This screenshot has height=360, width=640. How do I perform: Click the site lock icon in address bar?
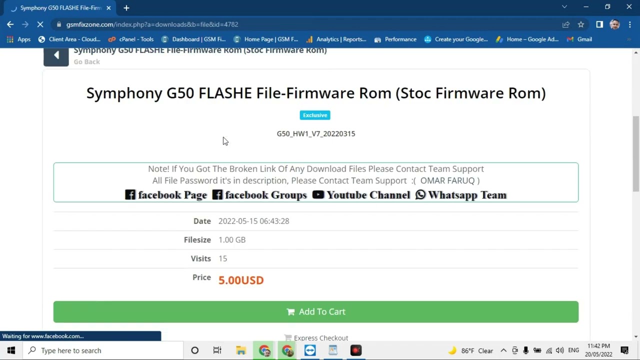click(x=59, y=24)
